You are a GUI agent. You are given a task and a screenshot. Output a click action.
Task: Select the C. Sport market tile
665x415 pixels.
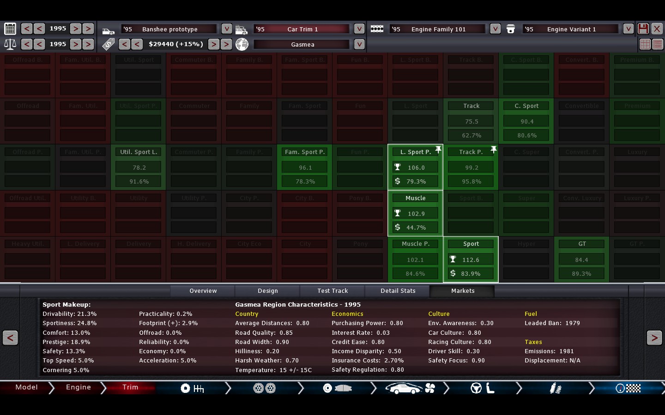tap(526, 121)
